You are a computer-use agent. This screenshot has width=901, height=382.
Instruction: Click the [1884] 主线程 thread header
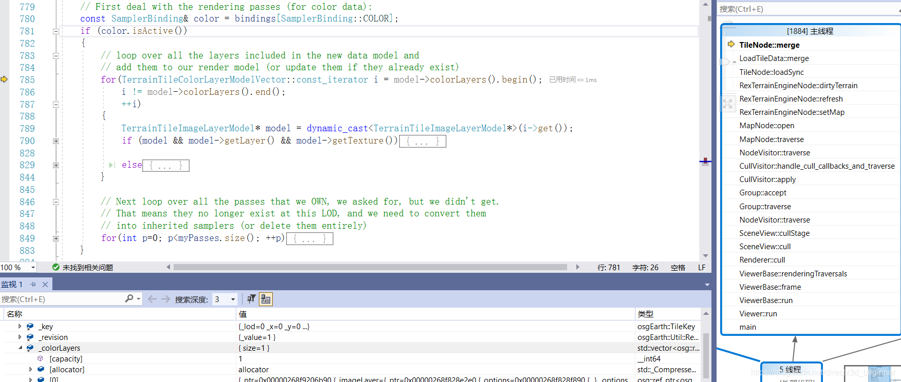click(811, 31)
